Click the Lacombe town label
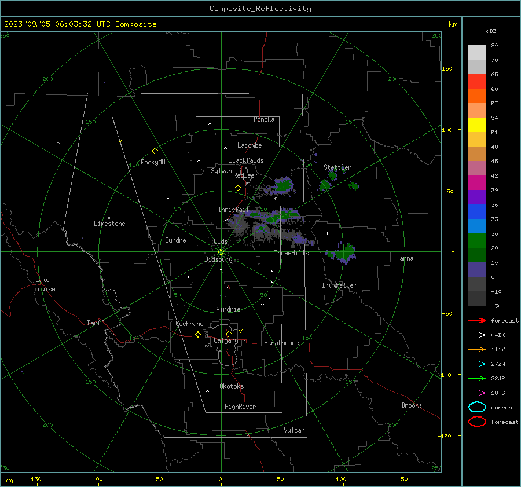521x487 pixels. coord(250,145)
